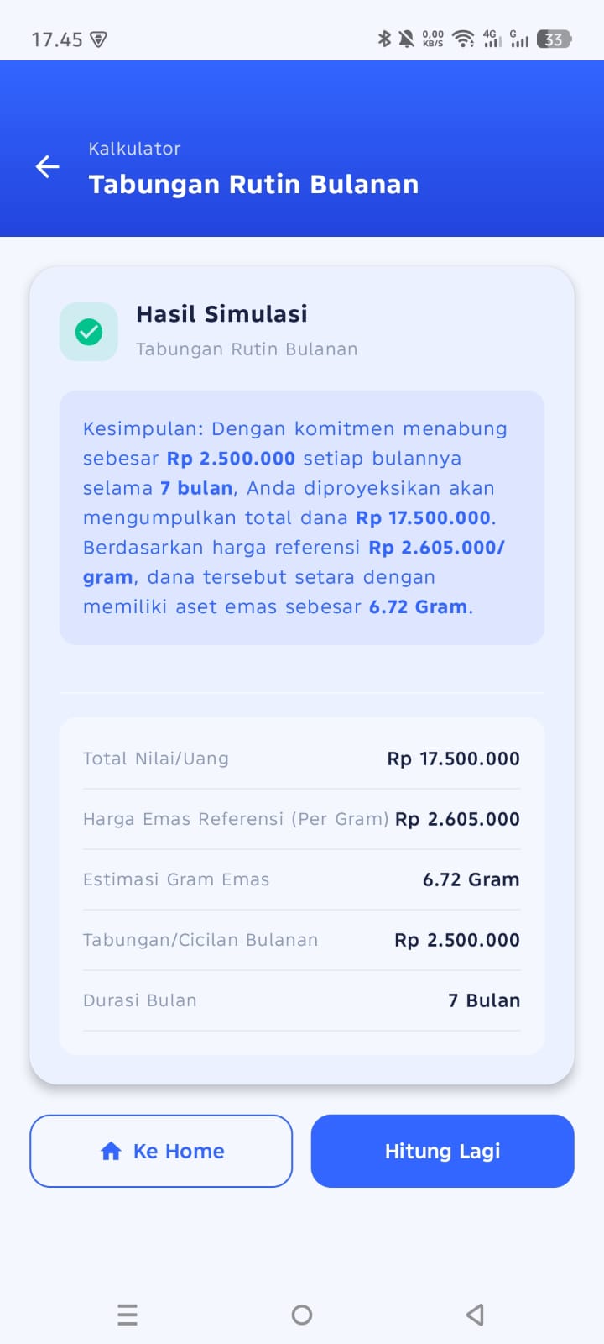
Task: Tap the muted bell notification icon
Action: [406, 39]
